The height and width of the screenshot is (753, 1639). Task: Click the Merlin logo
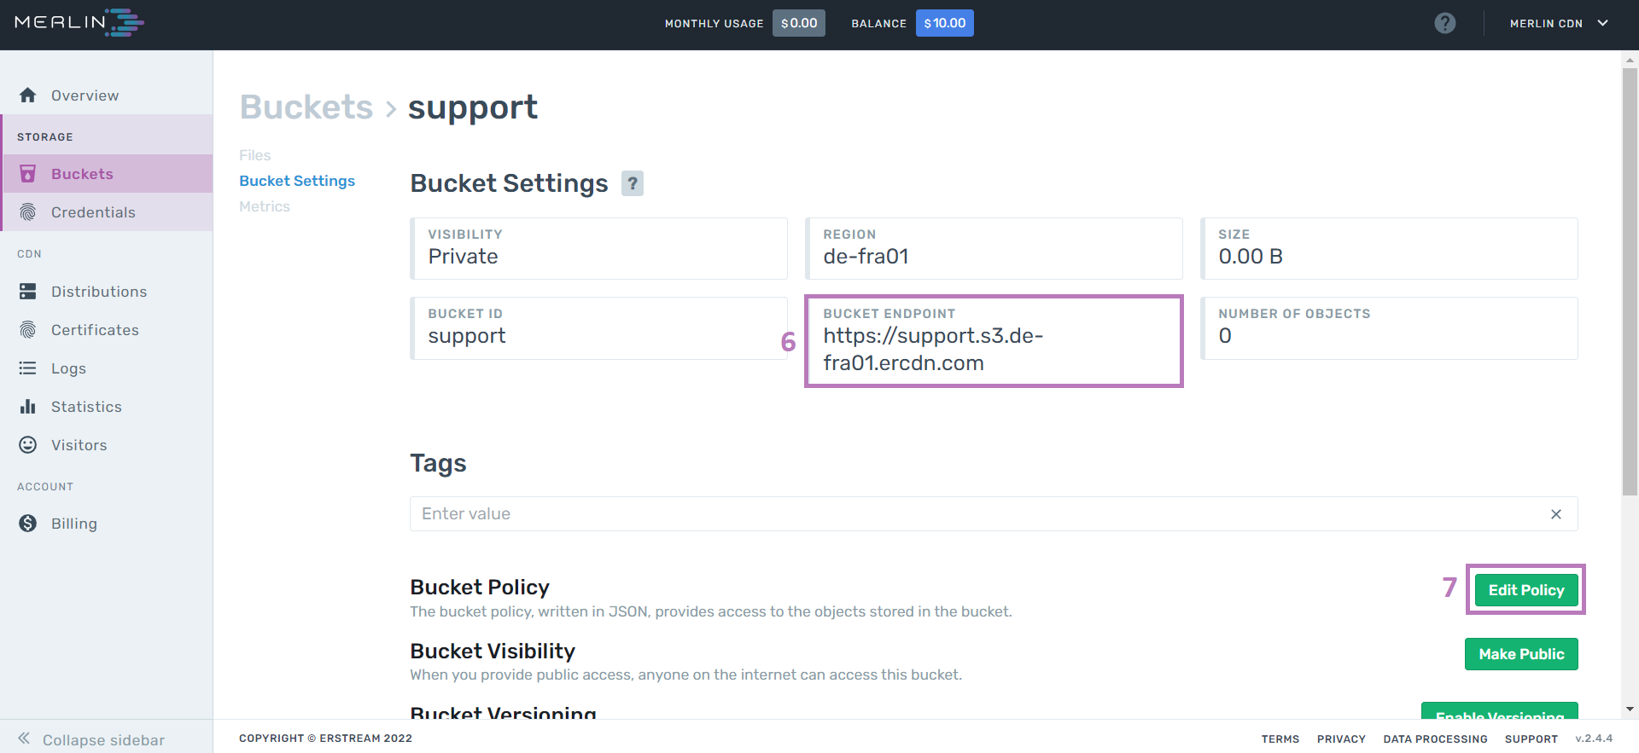(x=79, y=22)
